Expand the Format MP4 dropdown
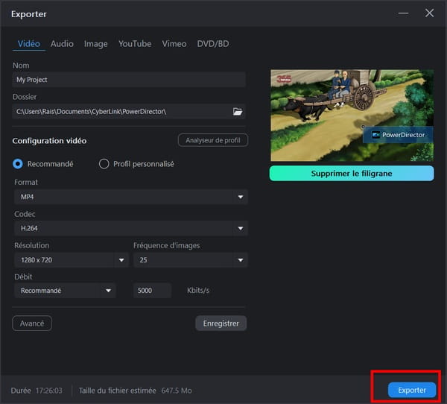Image resolution: width=447 pixels, height=404 pixels. pos(131,197)
